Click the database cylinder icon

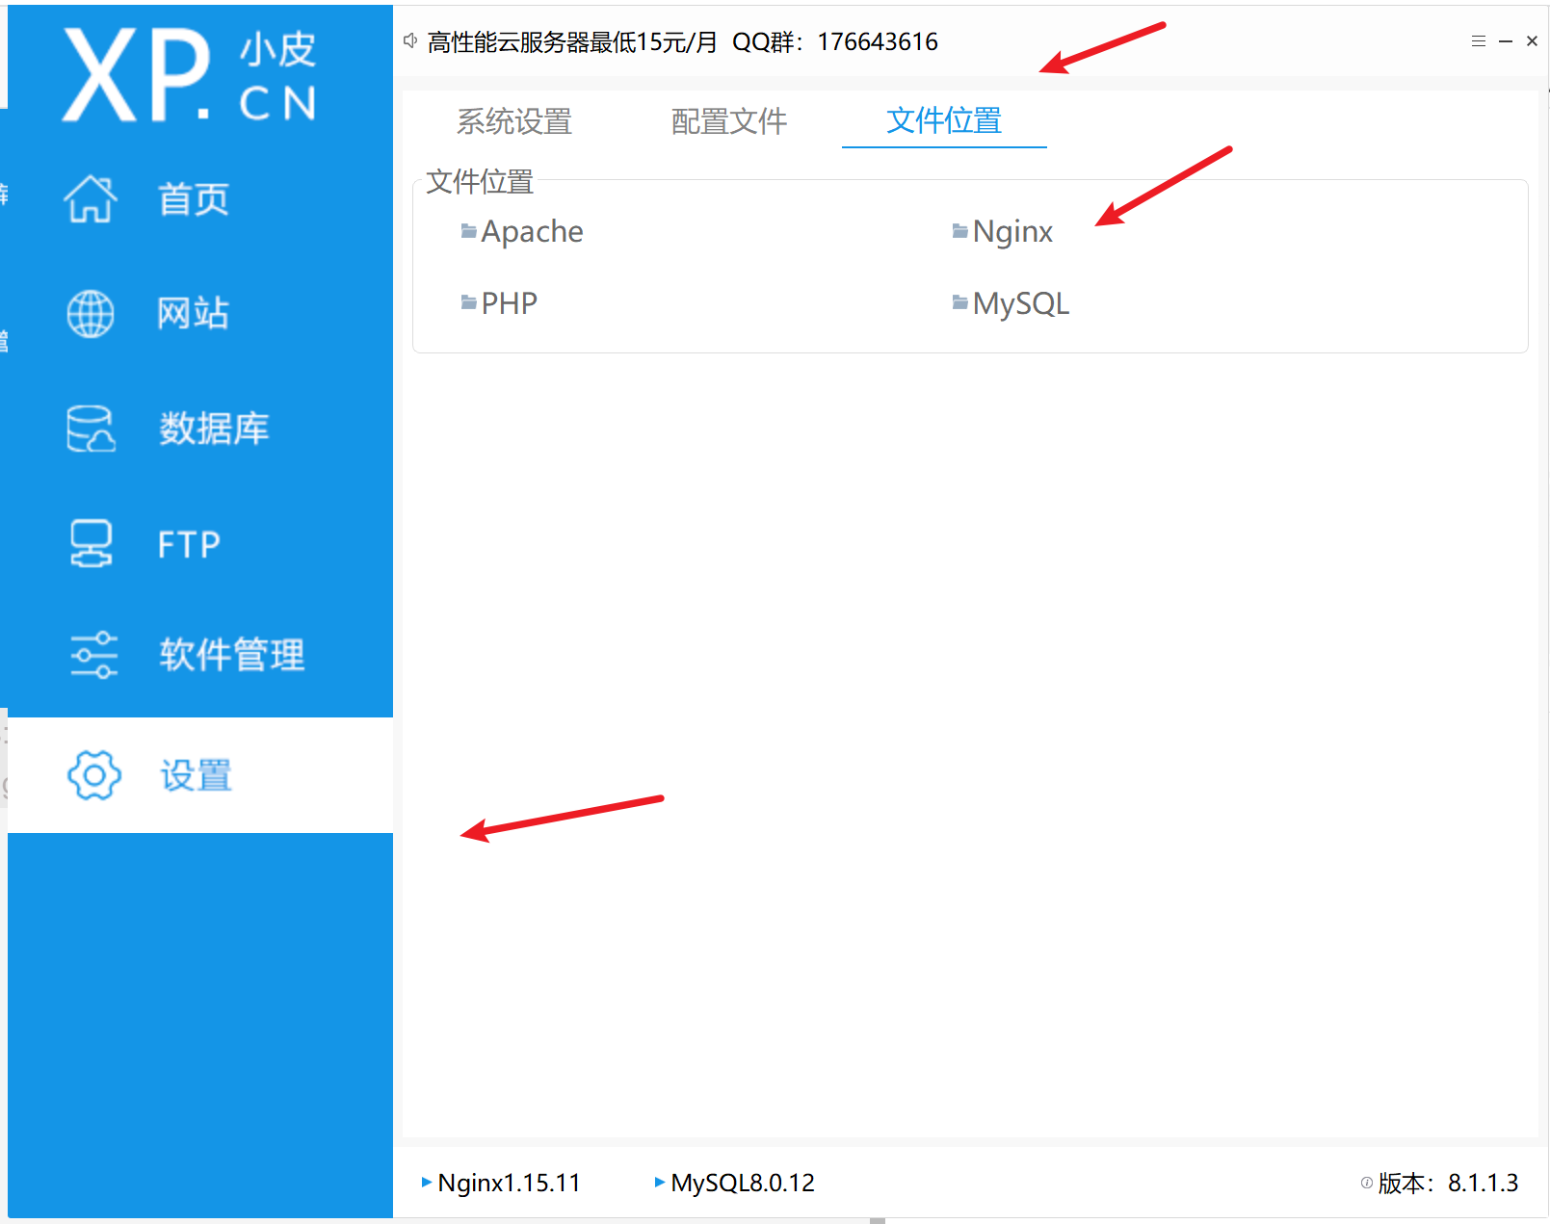pos(92,429)
